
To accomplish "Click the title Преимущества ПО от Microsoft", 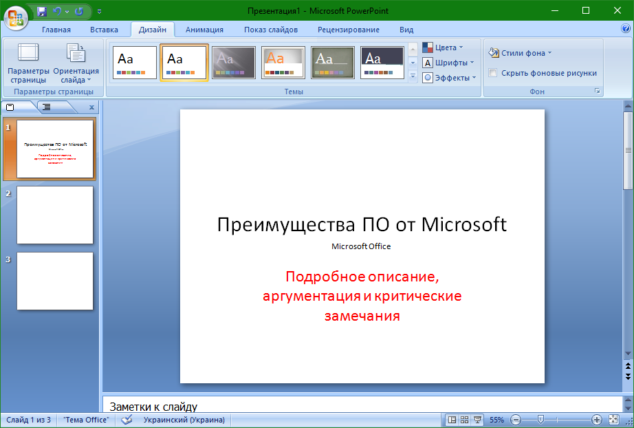I will point(362,224).
